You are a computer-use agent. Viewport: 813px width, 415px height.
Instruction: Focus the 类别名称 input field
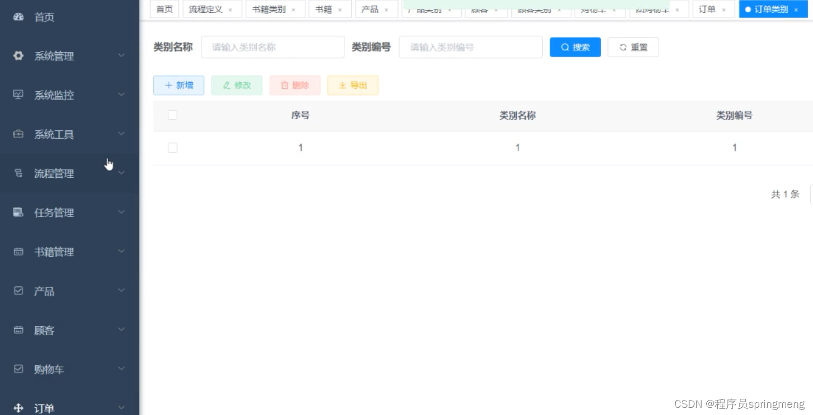click(273, 47)
